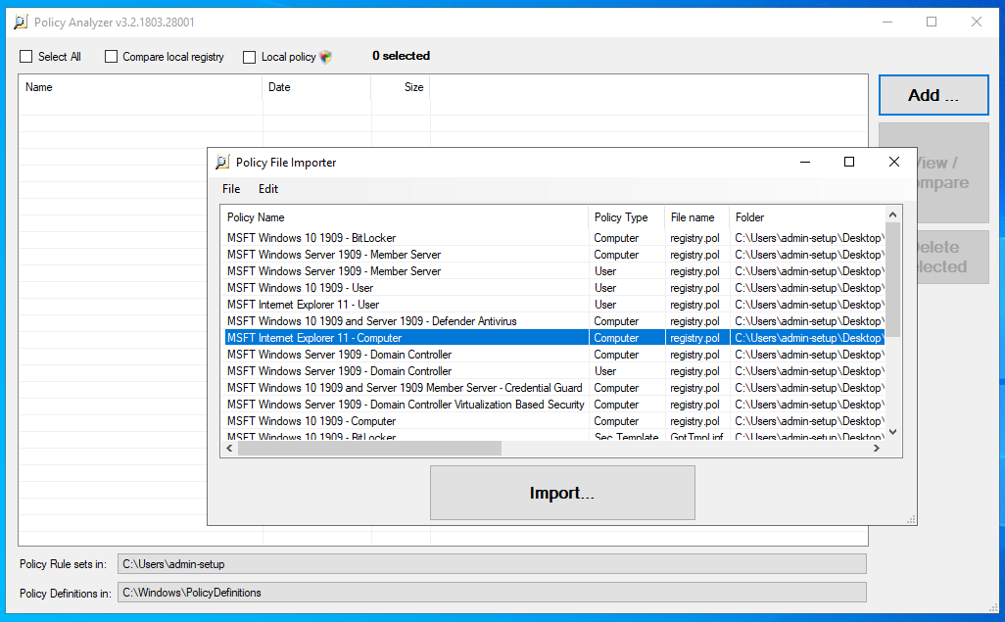Minimize the Policy Analyzer main window
Screen dimensions: 1005x622
(887, 23)
